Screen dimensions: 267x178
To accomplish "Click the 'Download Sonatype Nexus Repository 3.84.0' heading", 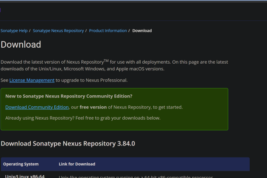I will click(68, 144).
